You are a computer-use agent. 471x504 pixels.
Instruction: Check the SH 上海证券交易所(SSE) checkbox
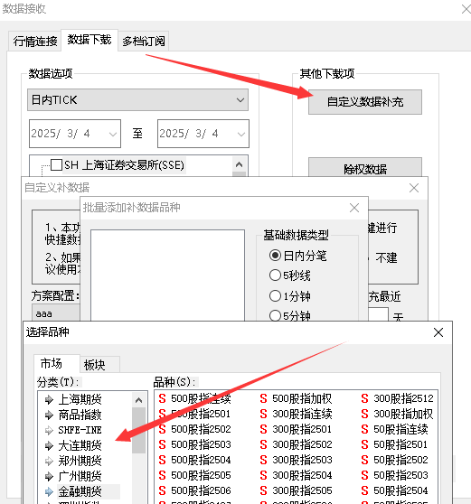point(56,165)
